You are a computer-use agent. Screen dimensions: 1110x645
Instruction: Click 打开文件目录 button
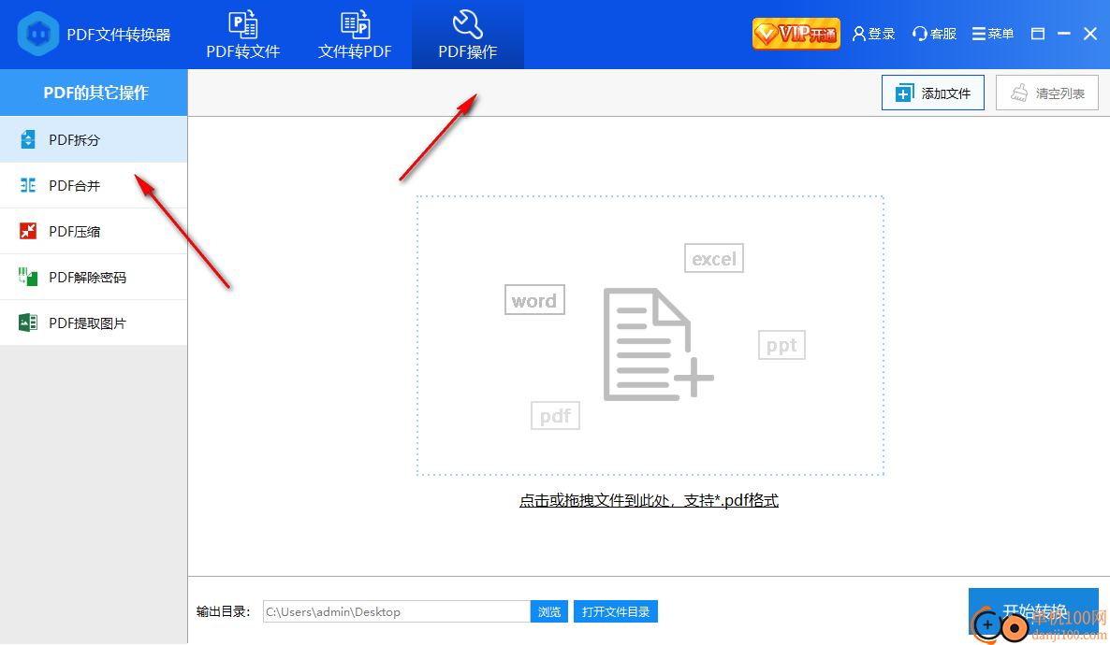[x=616, y=611]
